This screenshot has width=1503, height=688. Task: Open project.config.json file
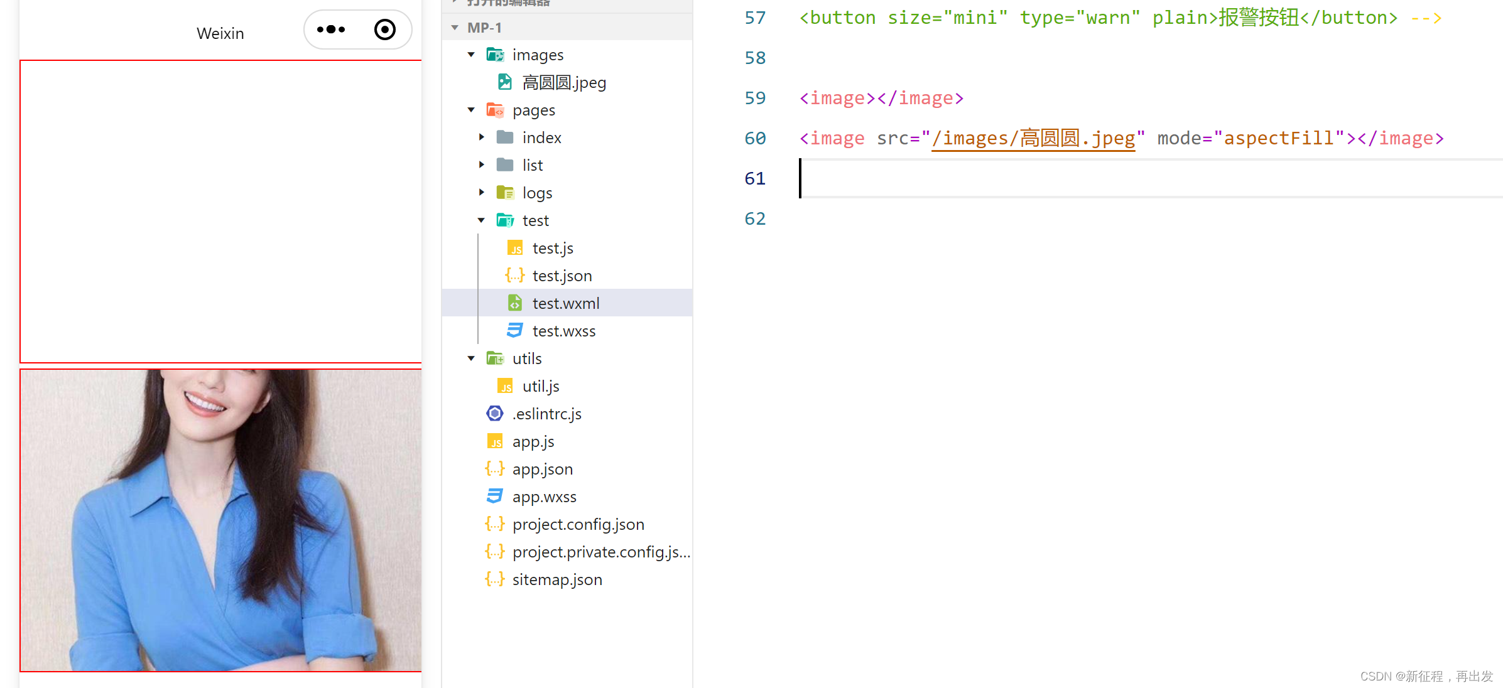pos(578,524)
